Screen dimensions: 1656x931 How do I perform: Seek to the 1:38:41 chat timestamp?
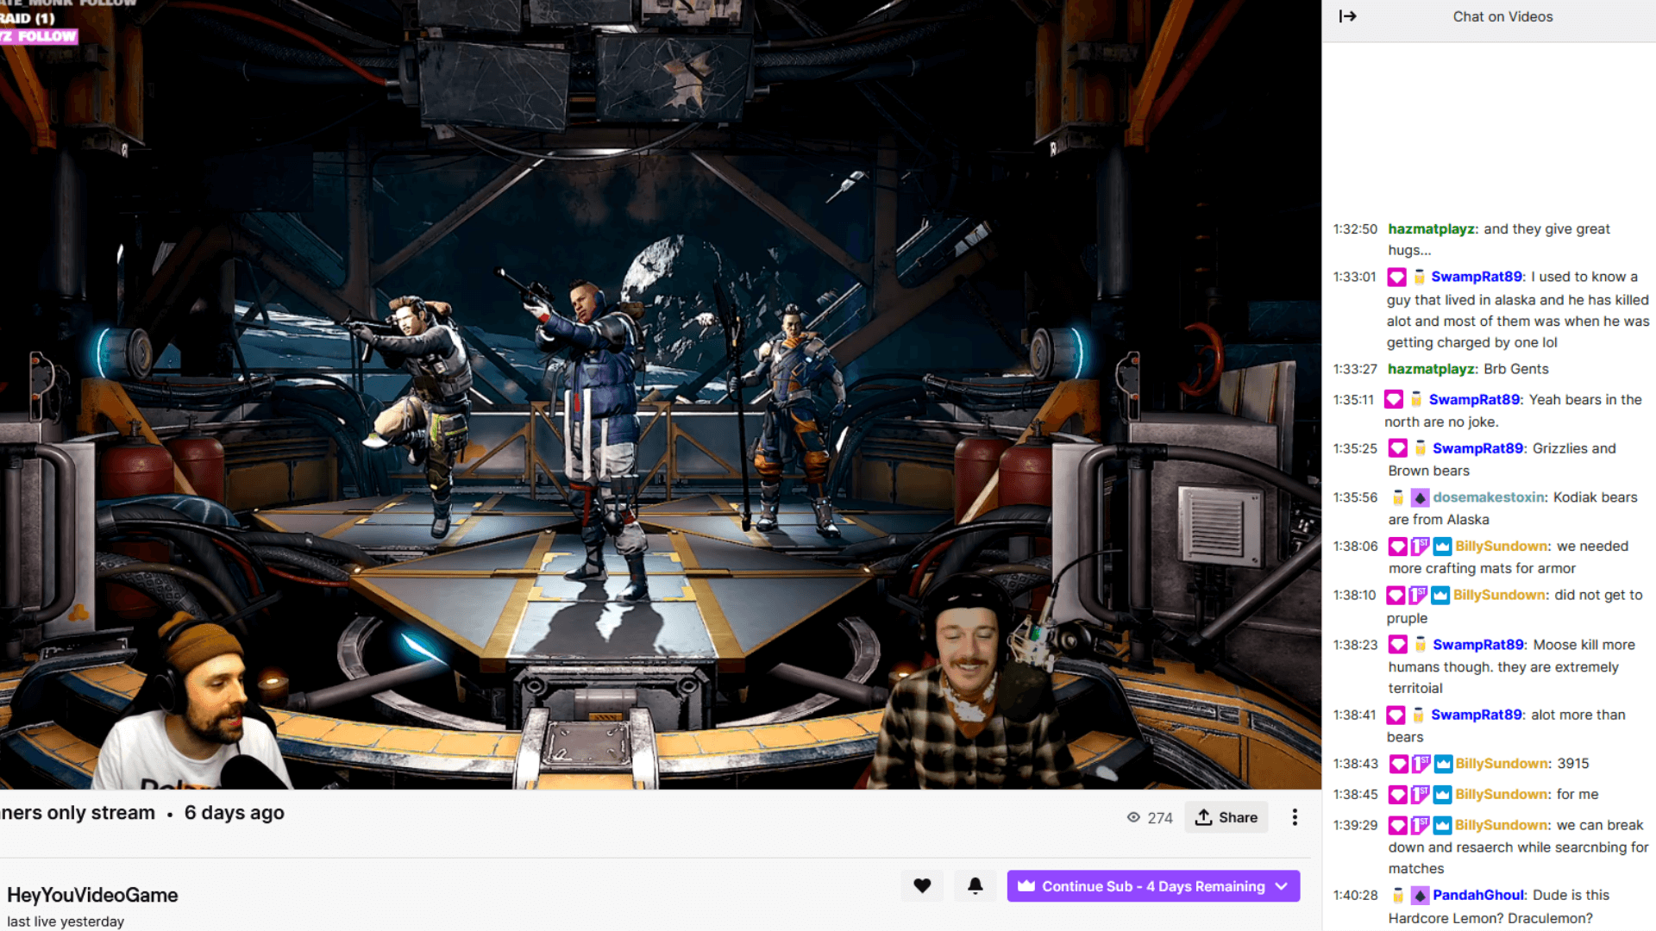pyautogui.click(x=1354, y=715)
